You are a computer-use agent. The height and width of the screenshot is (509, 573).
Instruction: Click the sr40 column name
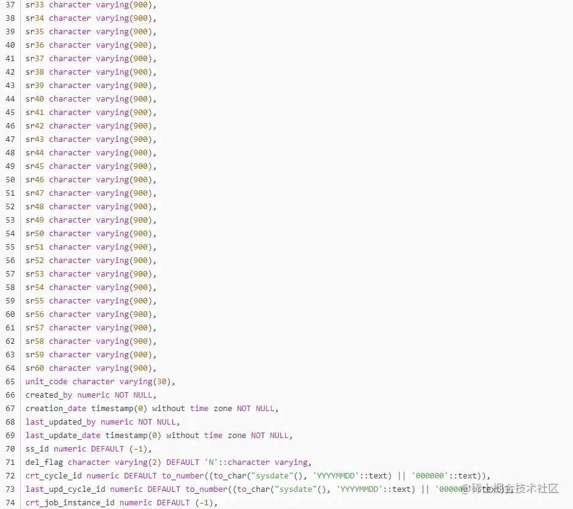tap(35, 98)
